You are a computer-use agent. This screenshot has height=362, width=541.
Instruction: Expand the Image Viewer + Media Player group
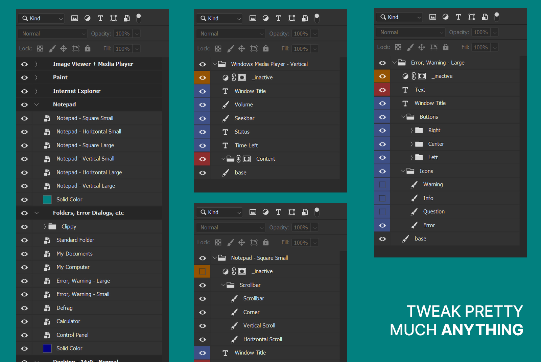pyautogui.click(x=36, y=64)
